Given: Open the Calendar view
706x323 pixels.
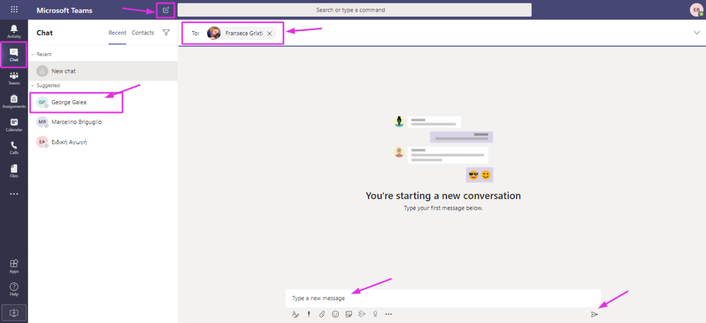Looking at the screenshot, I should tap(14, 125).
